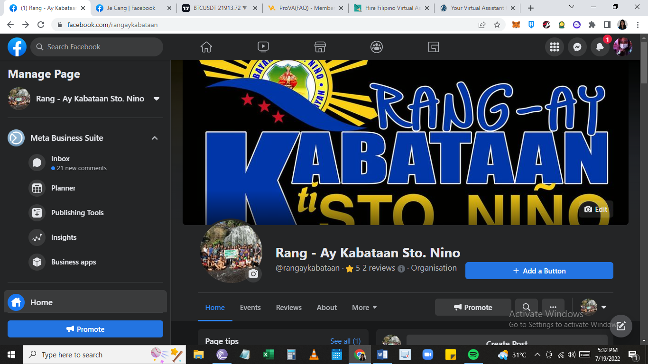The width and height of the screenshot is (648, 364).
Task: Switch to Hire Filipino Virtual browser tab
Action: pyautogui.click(x=391, y=8)
